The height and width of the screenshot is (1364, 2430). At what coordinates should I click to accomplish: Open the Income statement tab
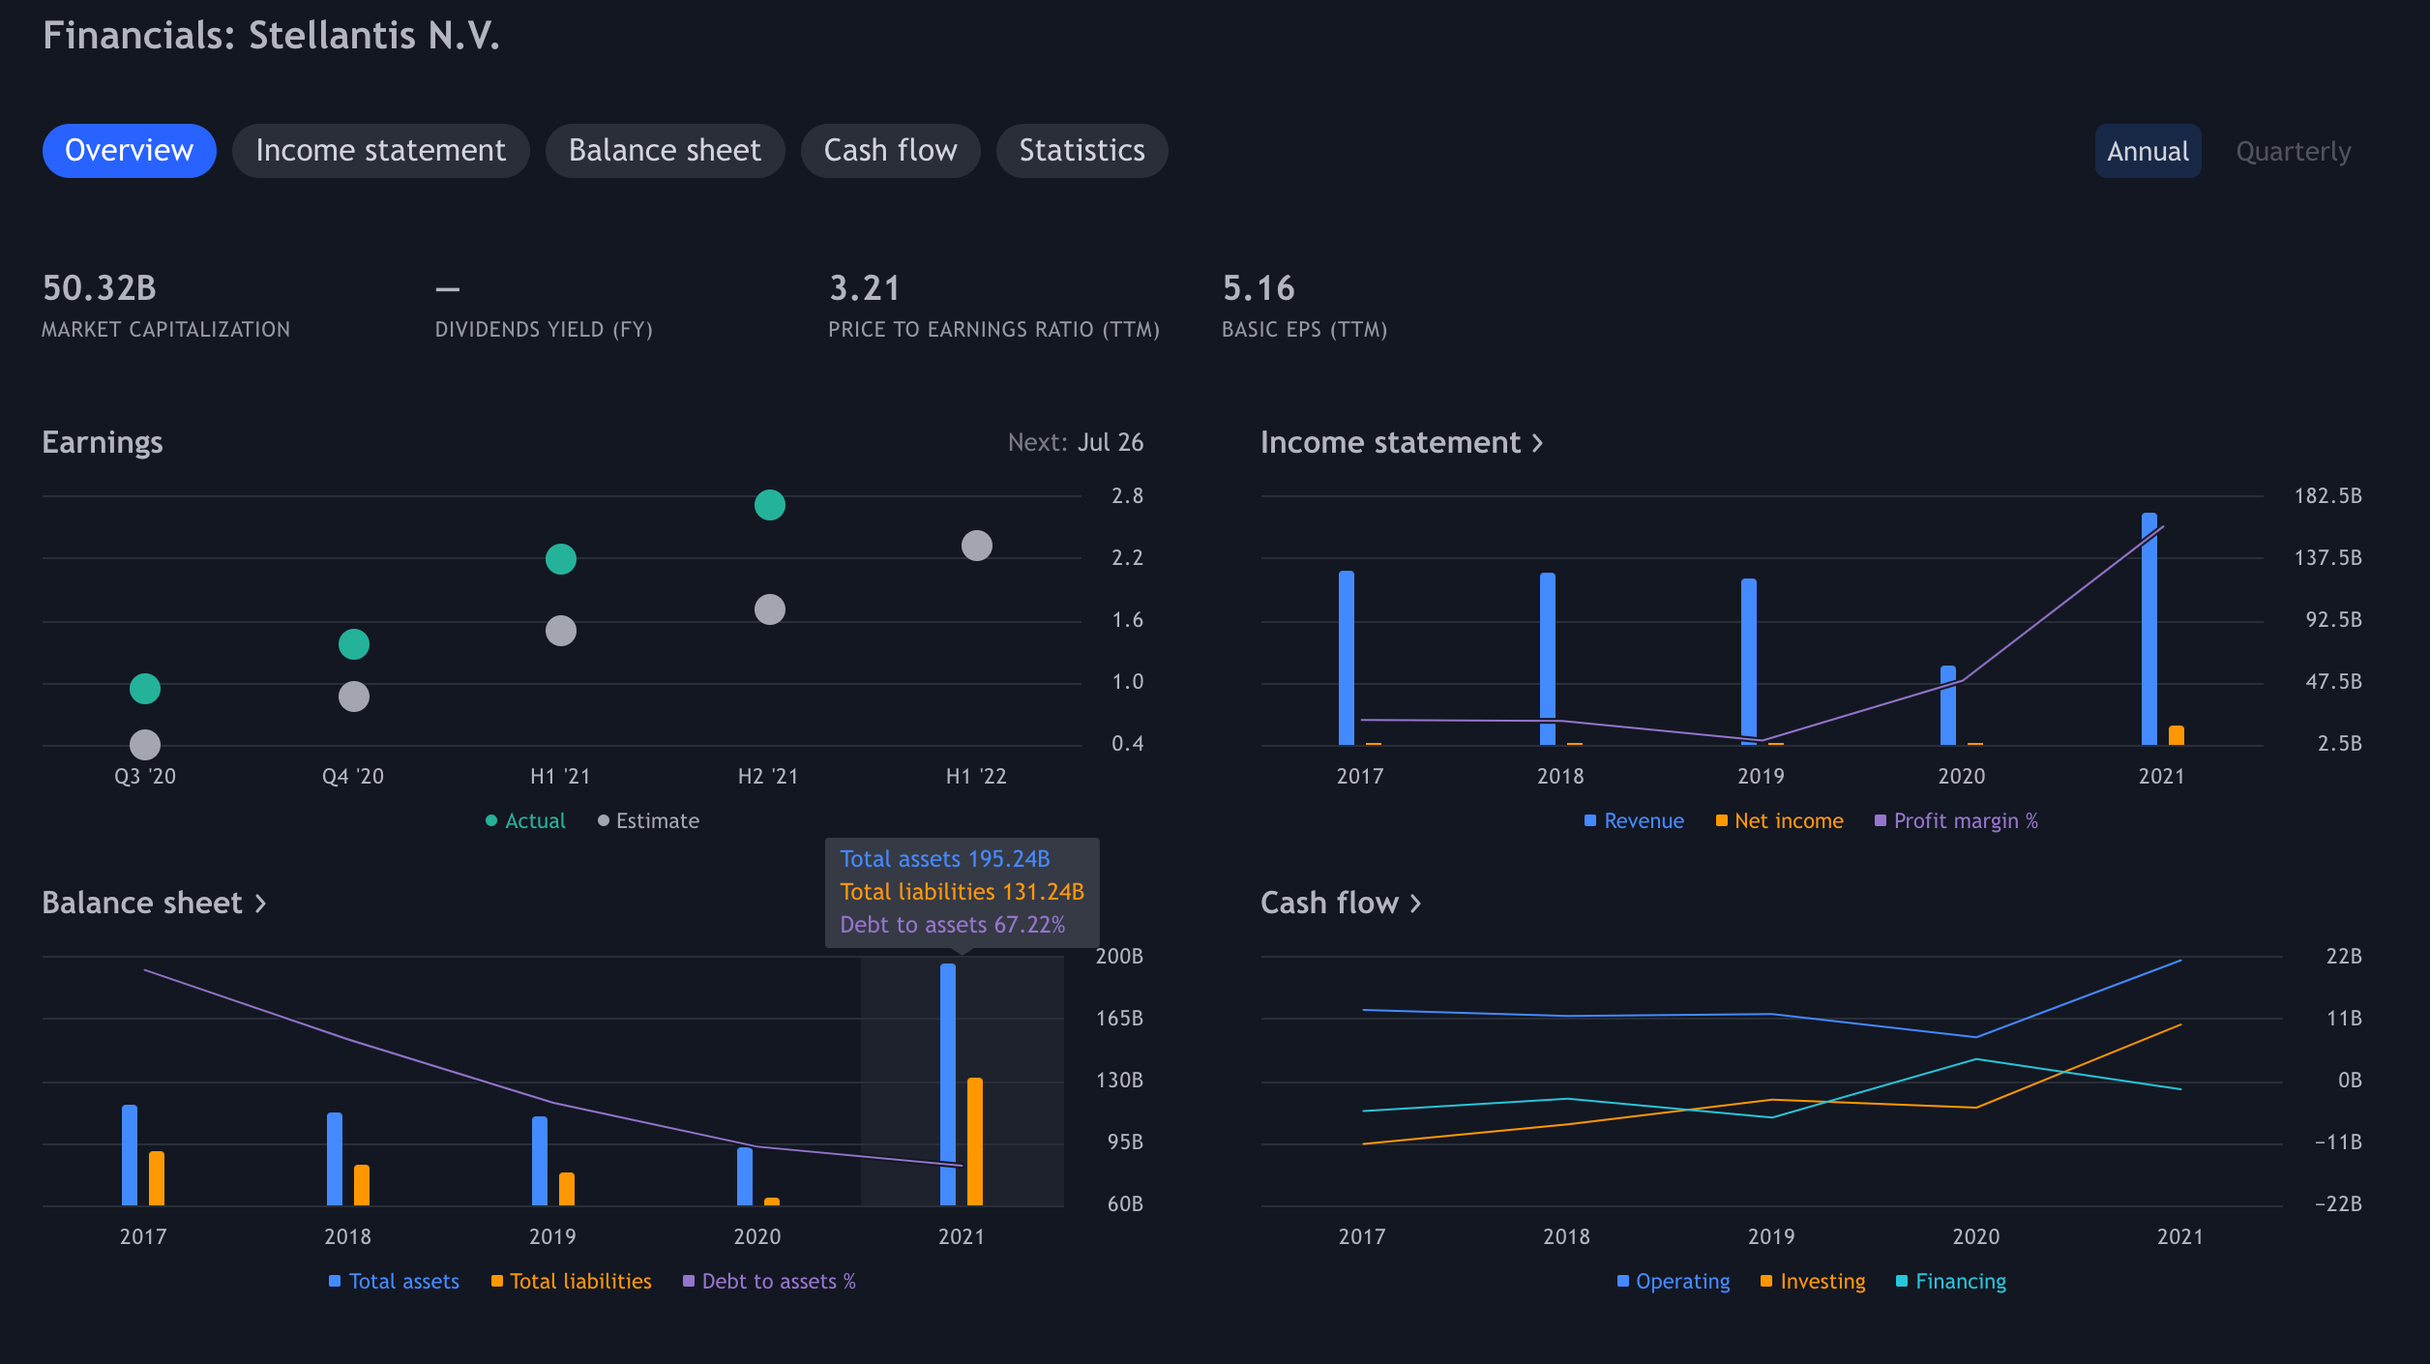tap(380, 151)
